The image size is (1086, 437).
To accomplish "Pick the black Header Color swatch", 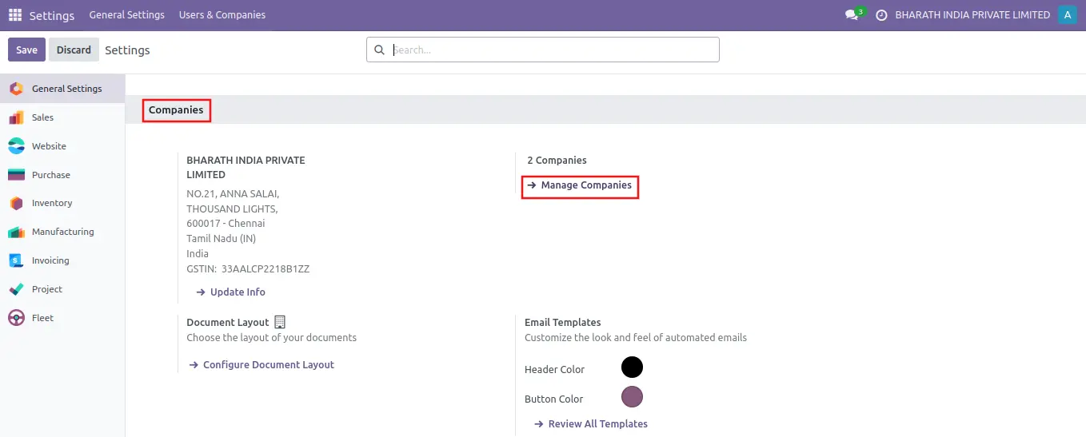I will 632,367.
